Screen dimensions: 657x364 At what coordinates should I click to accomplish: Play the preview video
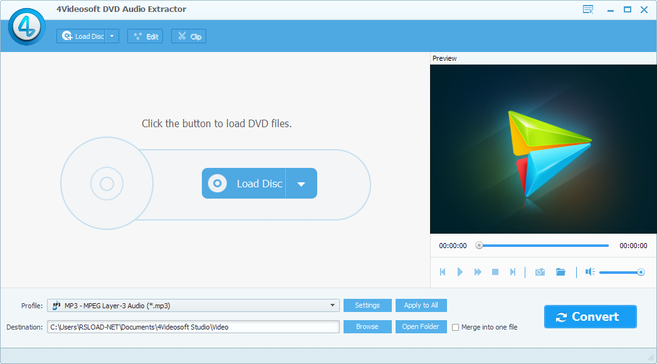(460, 272)
